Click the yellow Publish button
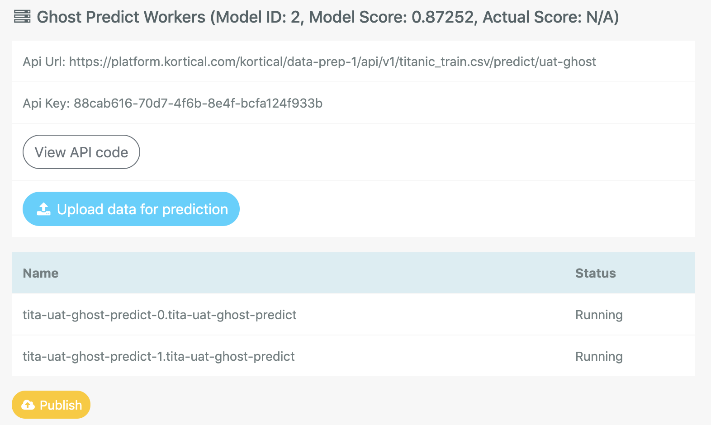The height and width of the screenshot is (425, 711). (x=51, y=405)
